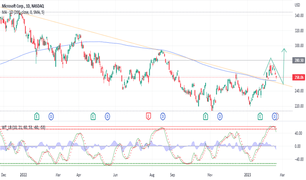Image resolution: width=306 pixels, height=180 pixels.
Task: Click the 2023 label on time axis
Action: [x=248, y=175]
